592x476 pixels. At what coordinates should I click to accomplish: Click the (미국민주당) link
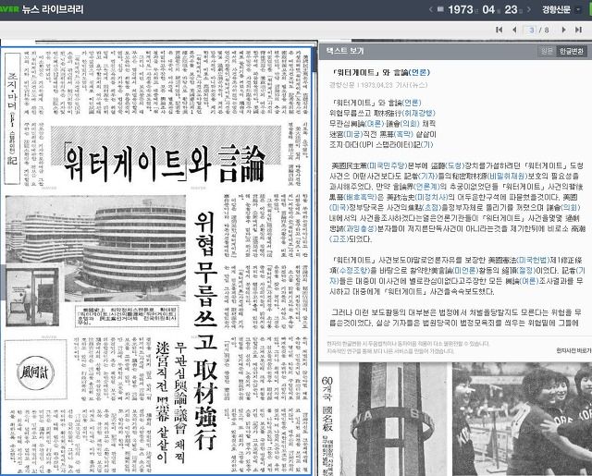pos(387,165)
